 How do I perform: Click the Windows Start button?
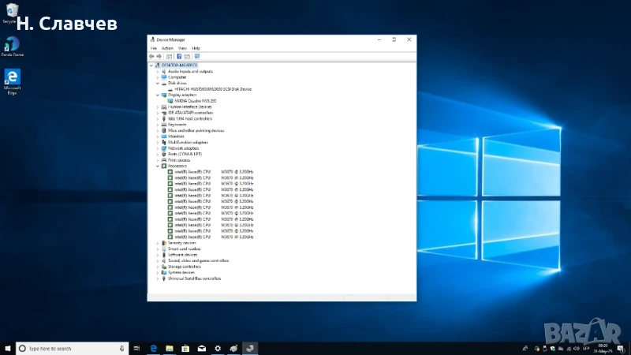click(7, 348)
